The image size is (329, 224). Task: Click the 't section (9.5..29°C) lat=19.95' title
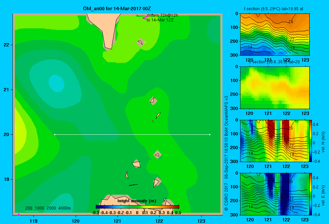pos(273,9)
